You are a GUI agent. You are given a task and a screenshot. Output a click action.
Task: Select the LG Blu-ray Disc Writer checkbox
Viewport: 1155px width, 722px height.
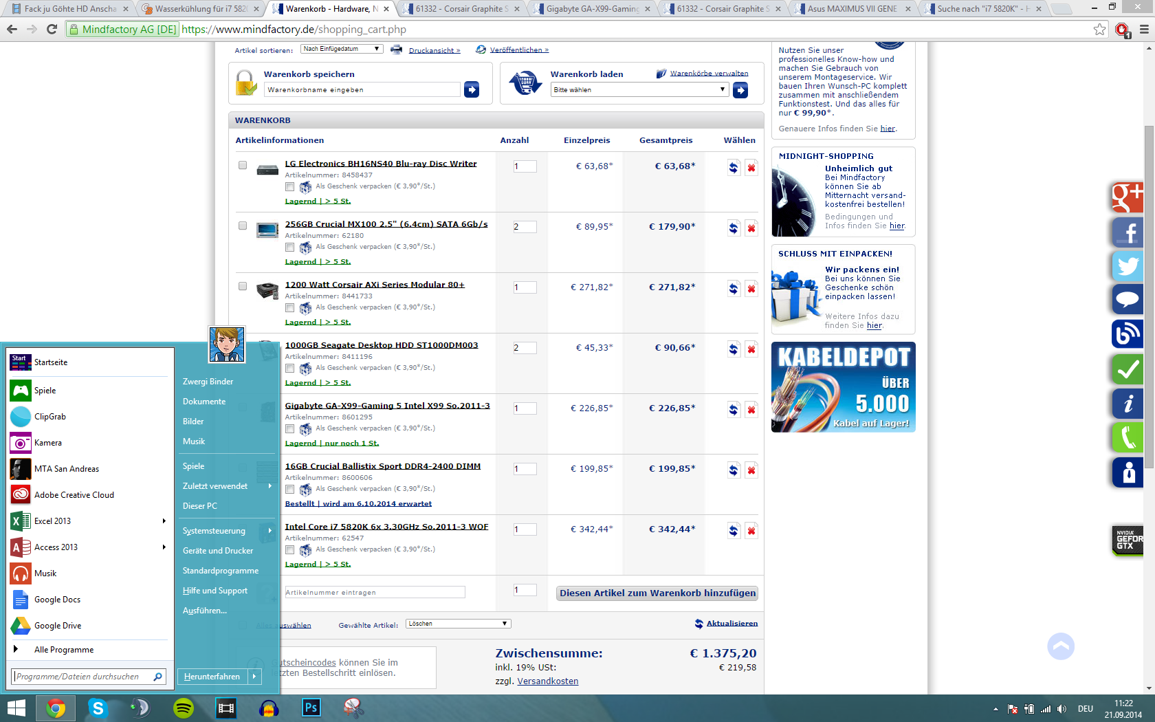pyautogui.click(x=243, y=165)
